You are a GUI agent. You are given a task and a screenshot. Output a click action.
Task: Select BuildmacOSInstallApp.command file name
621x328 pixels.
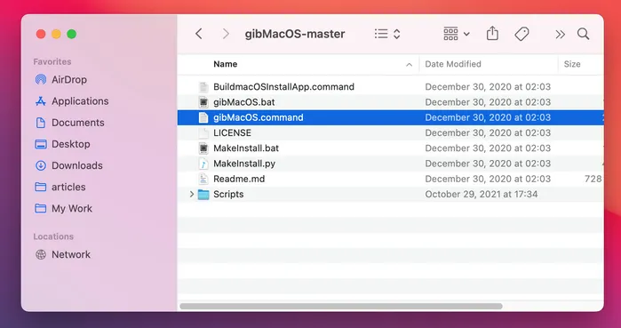pos(283,87)
